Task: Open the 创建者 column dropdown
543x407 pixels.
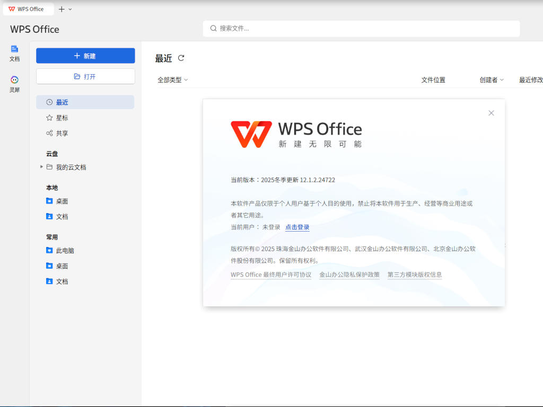Action: 492,80
